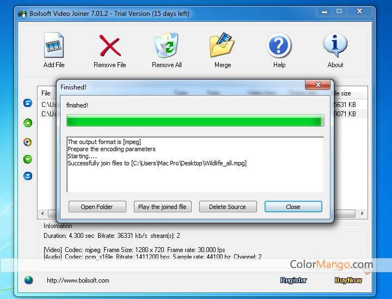Close Finished dialog with red X
This screenshot has height=299, width=392.
point(317,85)
